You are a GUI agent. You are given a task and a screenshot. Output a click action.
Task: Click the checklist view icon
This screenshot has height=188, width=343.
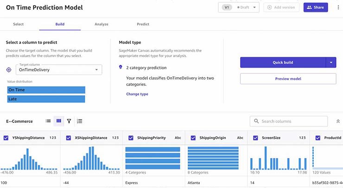pyautogui.click(x=80, y=121)
